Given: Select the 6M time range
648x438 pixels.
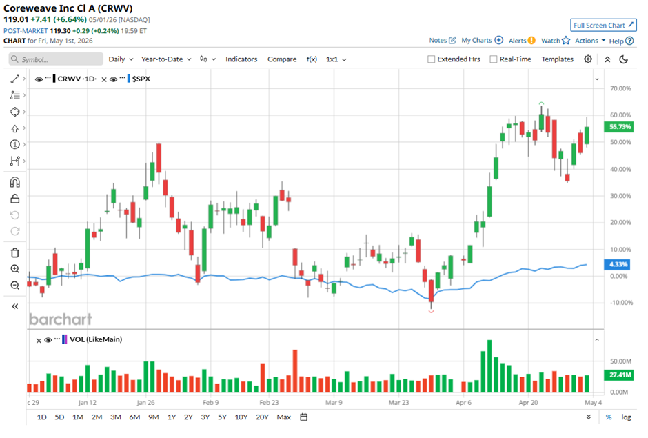Looking at the screenshot, I should [x=134, y=417].
